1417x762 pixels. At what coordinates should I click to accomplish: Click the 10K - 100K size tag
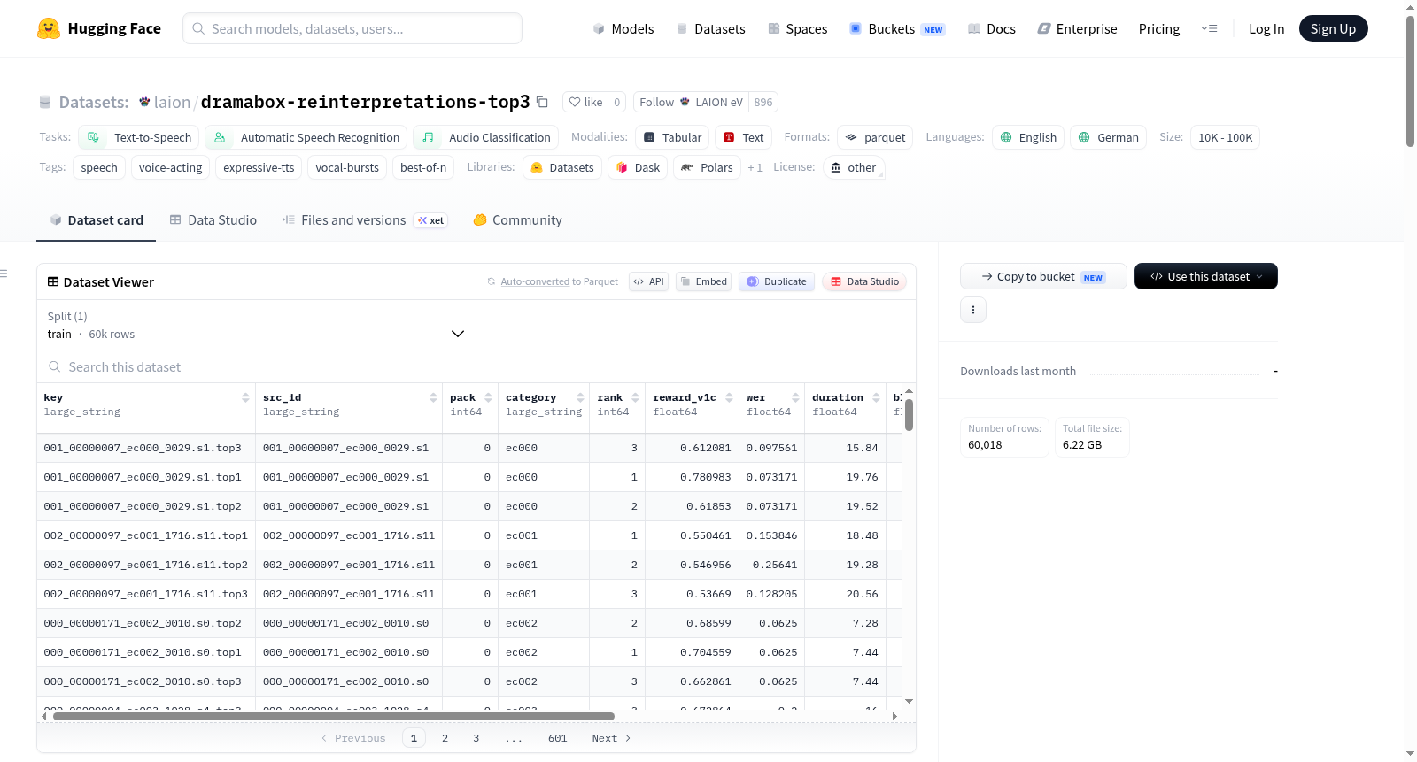(x=1225, y=137)
